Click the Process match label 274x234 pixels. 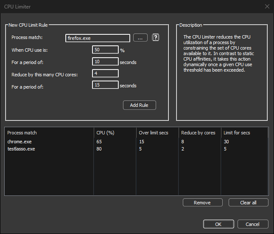click(27, 37)
